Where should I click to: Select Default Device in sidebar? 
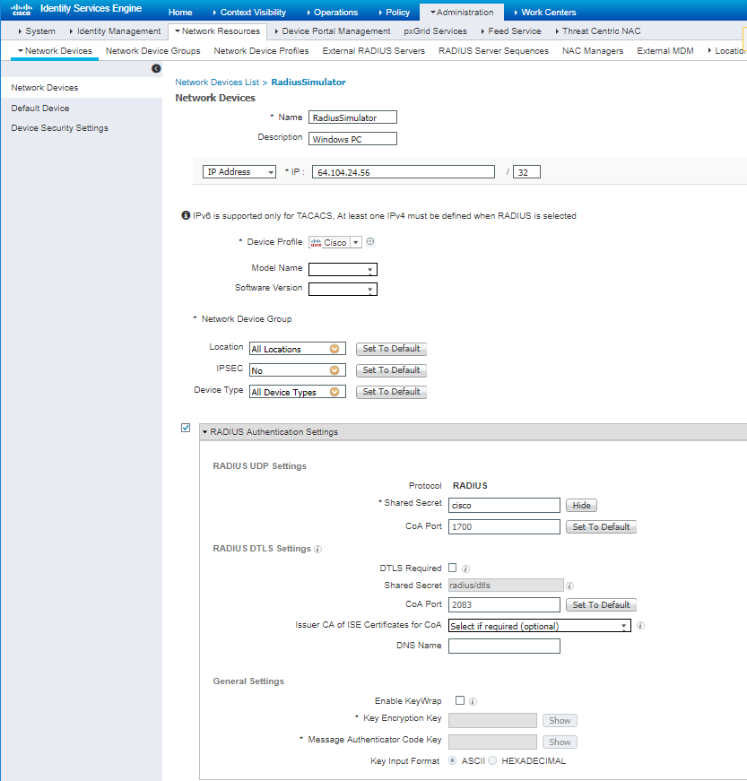click(x=40, y=108)
